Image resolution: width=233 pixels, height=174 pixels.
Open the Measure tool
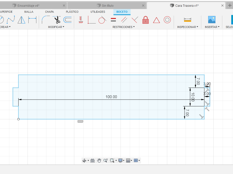click(x=188, y=20)
